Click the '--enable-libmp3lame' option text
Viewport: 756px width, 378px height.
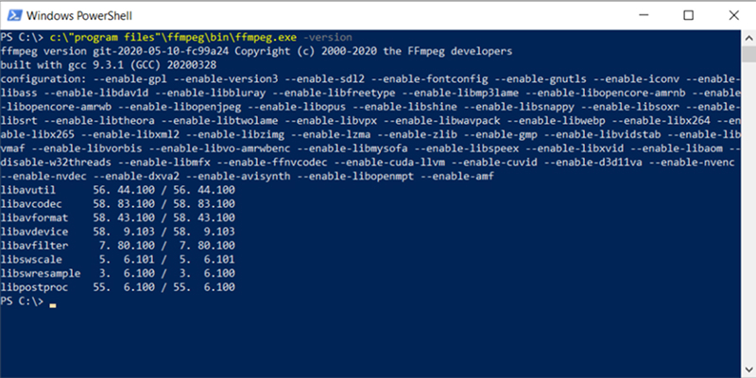pyautogui.click(x=460, y=93)
